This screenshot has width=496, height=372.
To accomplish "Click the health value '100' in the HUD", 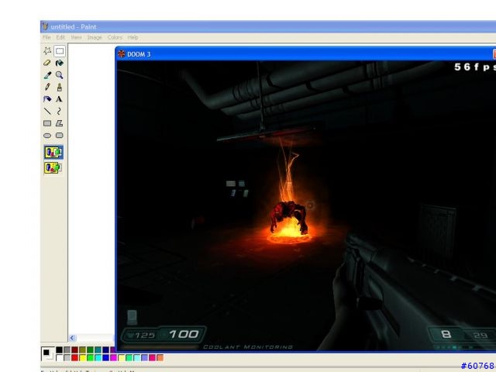I will click(x=184, y=334).
